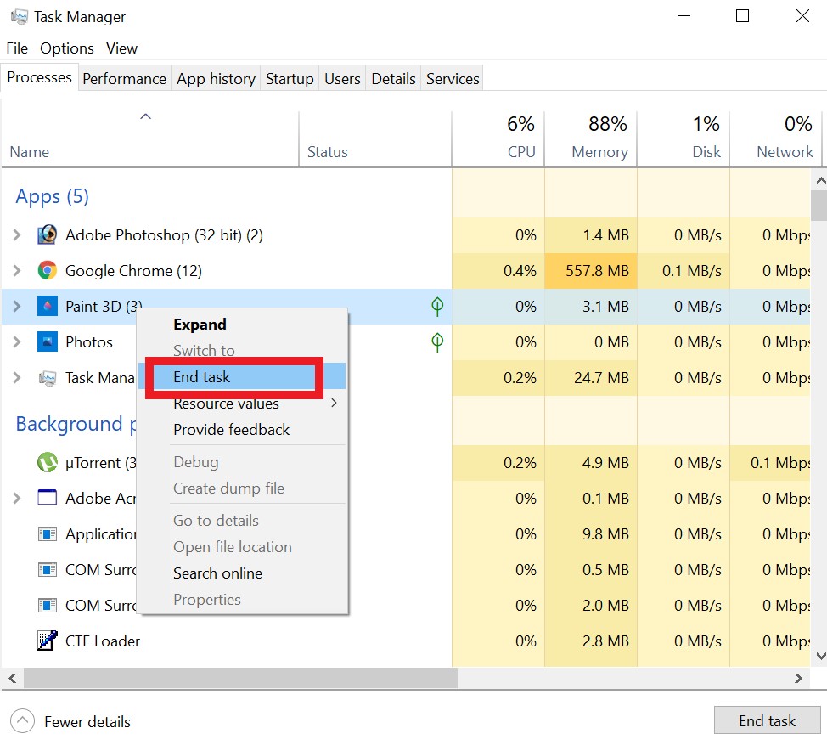Click the Apps (5) group heading
The image size is (827, 745).
(x=52, y=196)
